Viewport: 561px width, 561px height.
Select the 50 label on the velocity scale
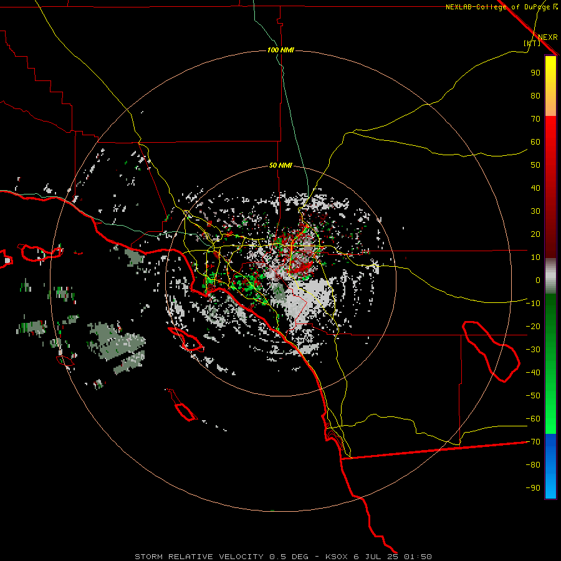pyautogui.click(x=535, y=165)
